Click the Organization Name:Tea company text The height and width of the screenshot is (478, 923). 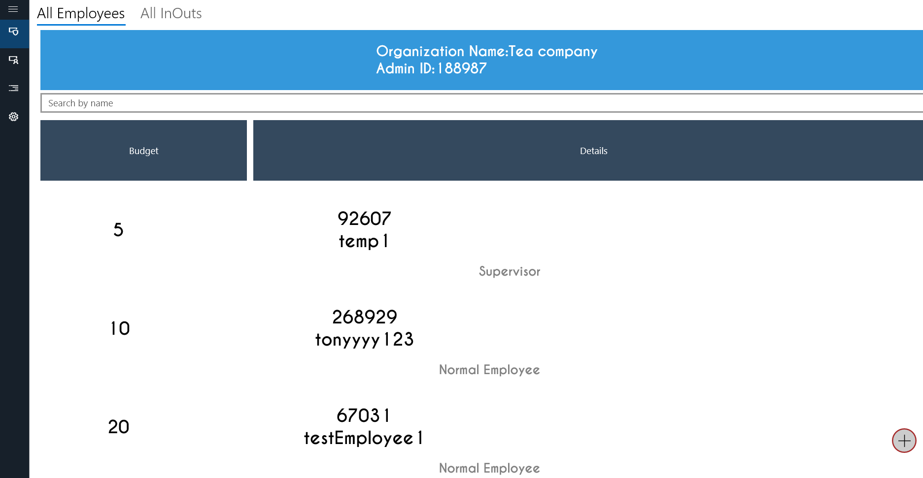487,51
